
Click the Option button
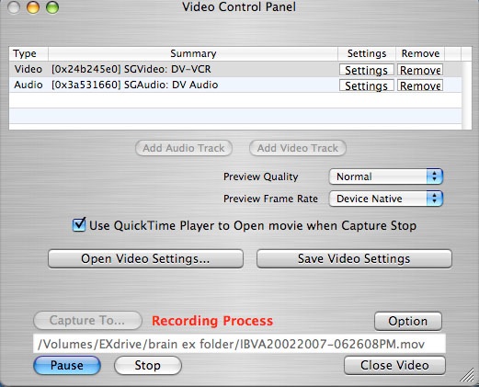tap(408, 321)
